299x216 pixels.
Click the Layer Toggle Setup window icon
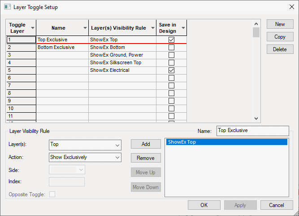pos(8,7)
